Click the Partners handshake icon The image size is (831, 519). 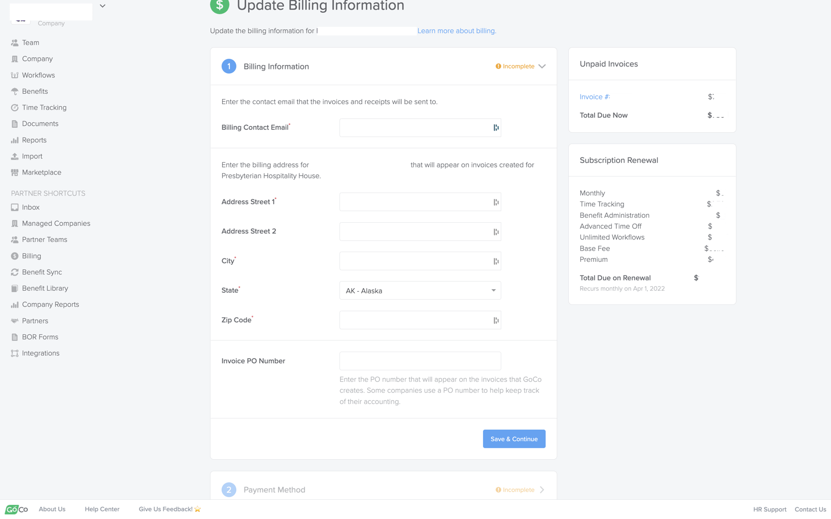(x=15, y=321)
